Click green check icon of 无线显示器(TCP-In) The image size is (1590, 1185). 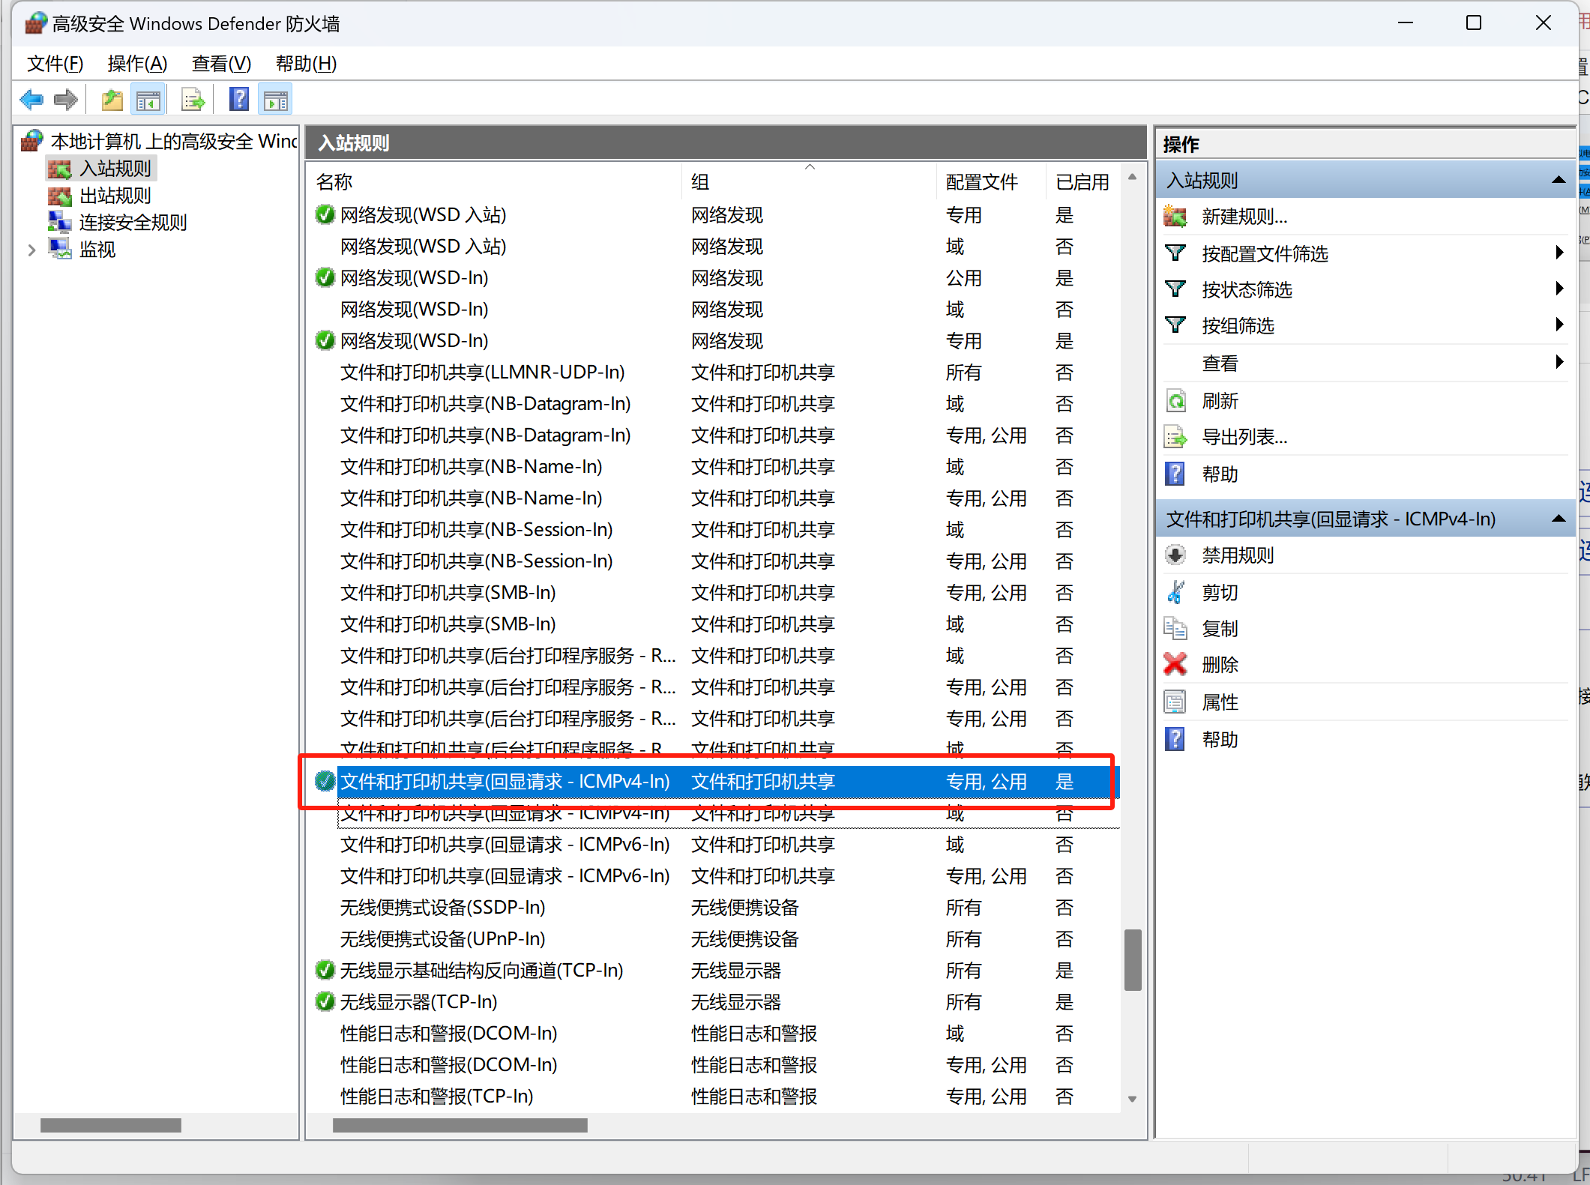[325, 1002]
